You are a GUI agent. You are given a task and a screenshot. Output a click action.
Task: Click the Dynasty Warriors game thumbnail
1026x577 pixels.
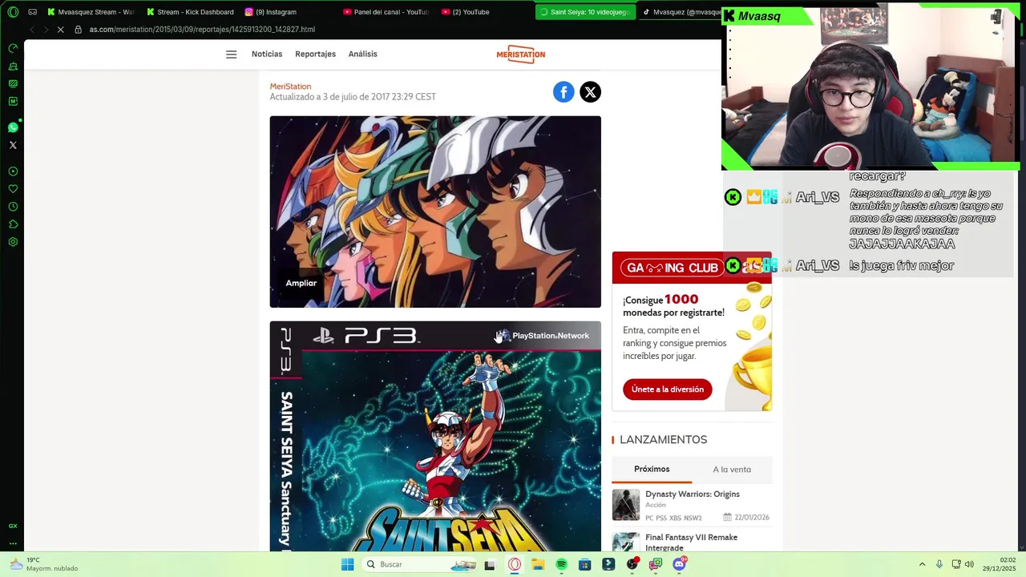click(x=626, y=505)
